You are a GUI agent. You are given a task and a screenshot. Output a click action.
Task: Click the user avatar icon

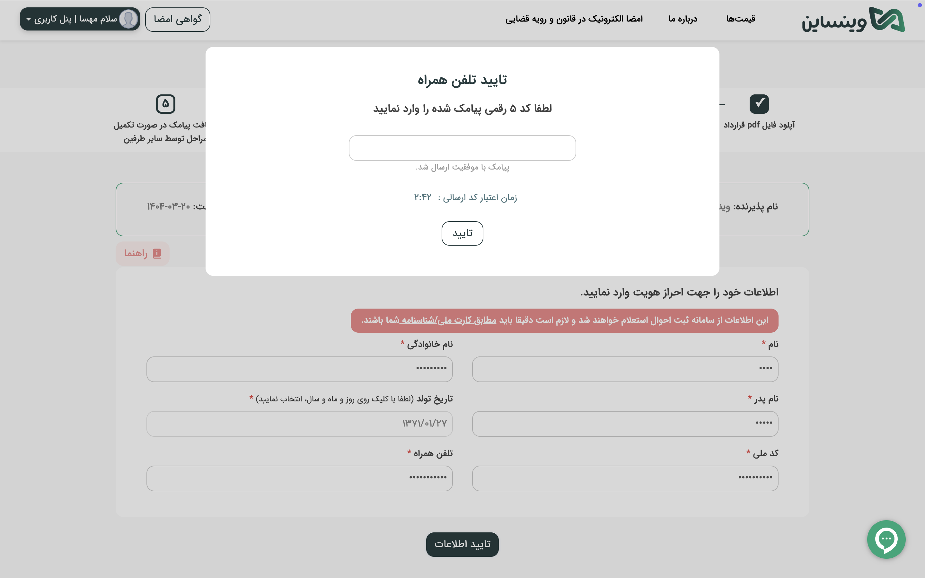pos(128,19)
